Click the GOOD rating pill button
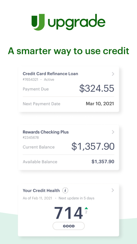 point(68,226)
